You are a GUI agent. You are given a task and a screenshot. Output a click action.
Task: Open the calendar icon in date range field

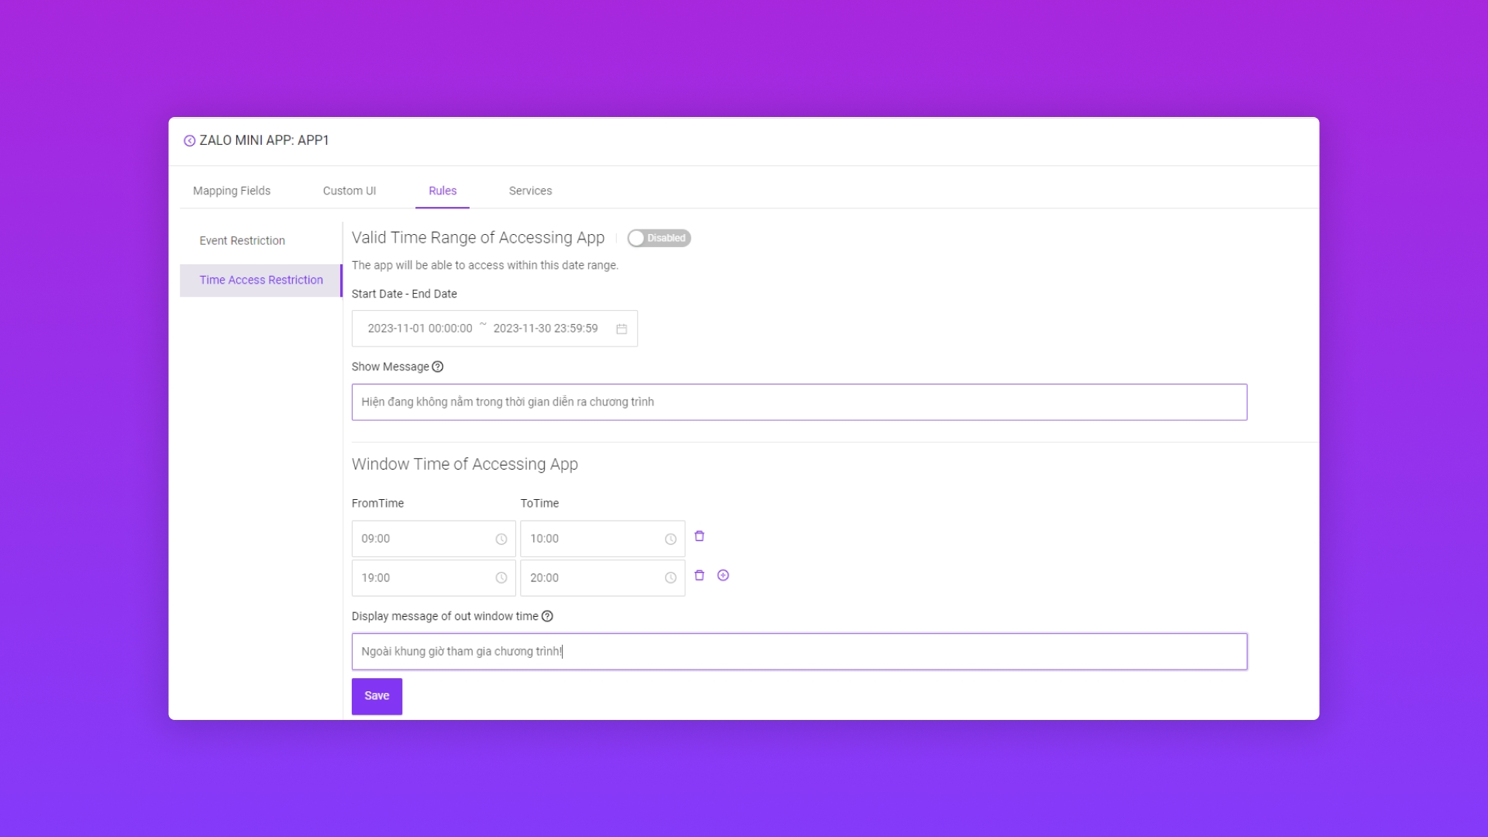(x=622, y=329)
